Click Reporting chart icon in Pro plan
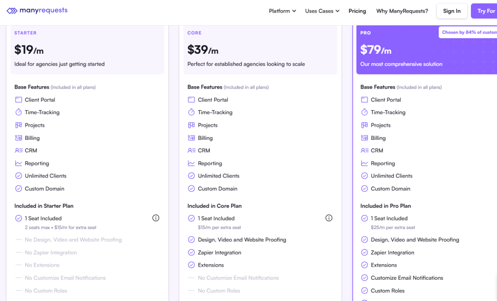The height and width of the screenshot is (301, 497). coord(364,163)
